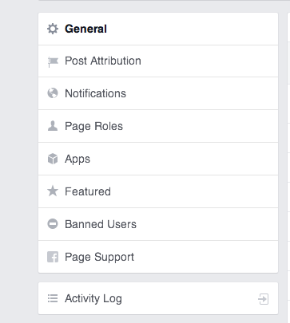290x323 pixels.
Task: Click the minus-circle icon for Banned Users
Action: 53,224
